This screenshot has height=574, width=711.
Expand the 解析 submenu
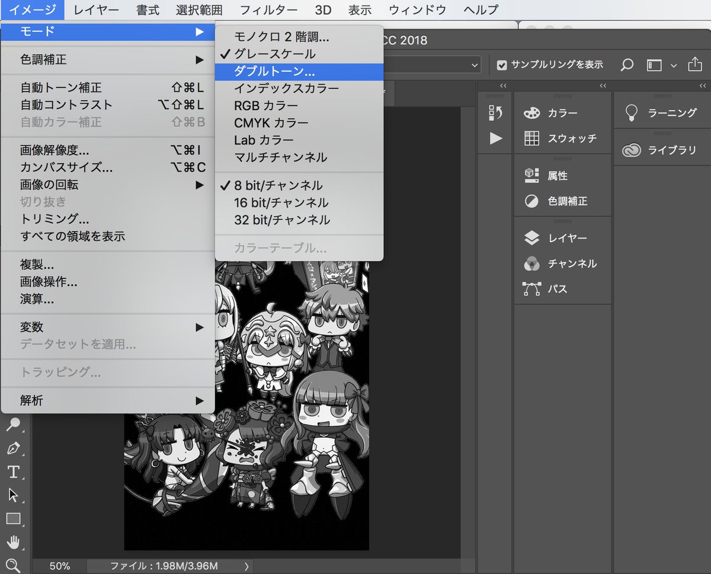(108, 400)
